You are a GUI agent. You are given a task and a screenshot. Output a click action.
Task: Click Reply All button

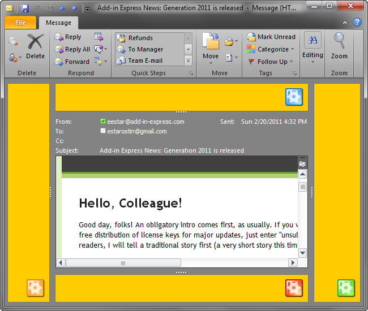72,49
